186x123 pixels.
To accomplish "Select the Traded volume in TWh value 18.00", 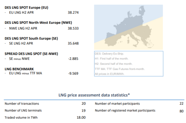I will 81,117.
